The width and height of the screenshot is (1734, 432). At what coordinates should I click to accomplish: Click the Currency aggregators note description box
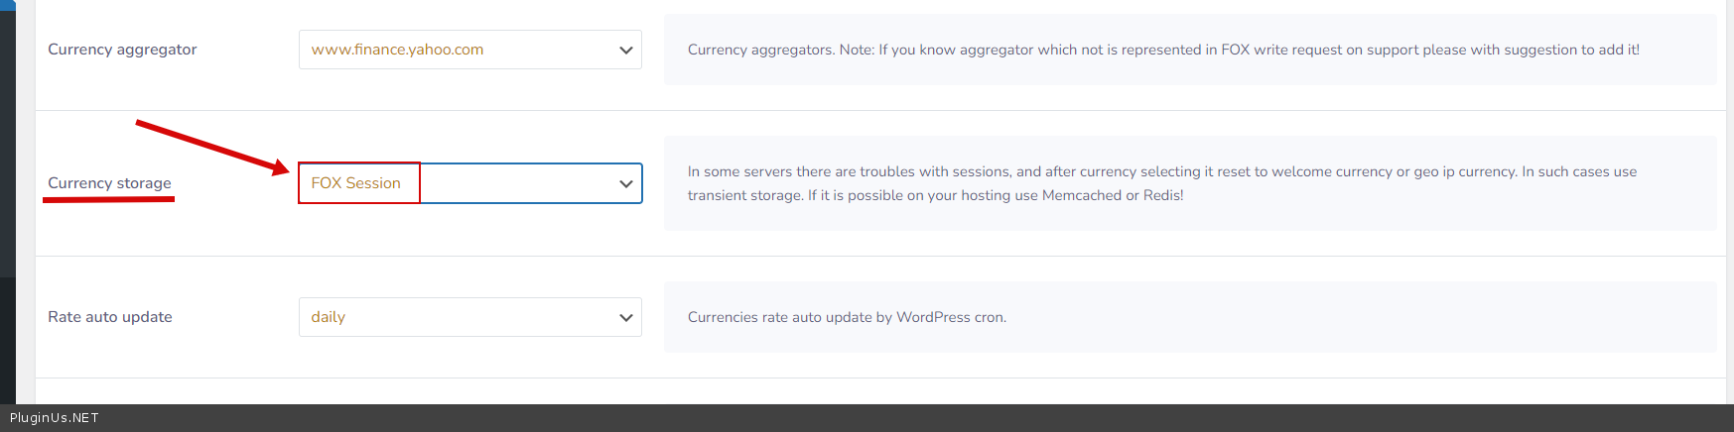pyautogui.click(x=1163, y=50)
